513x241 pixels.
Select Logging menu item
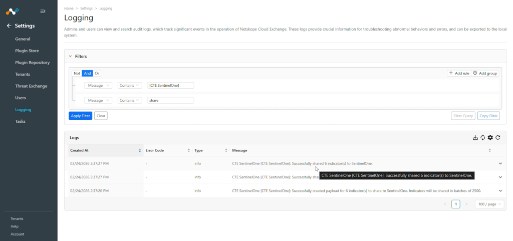(x=23, y=110)
